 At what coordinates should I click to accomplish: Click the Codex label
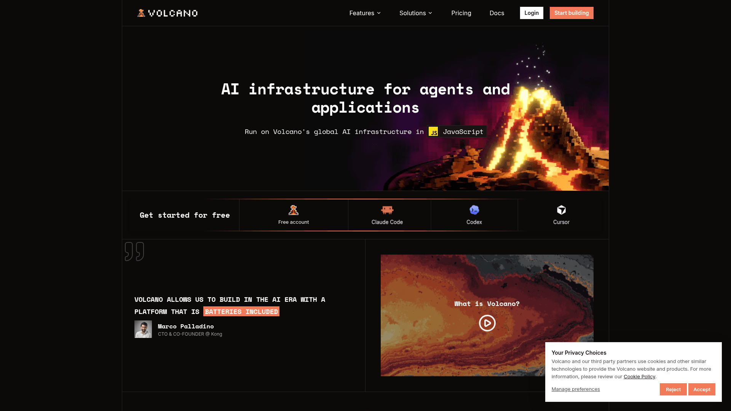point(474,222)
